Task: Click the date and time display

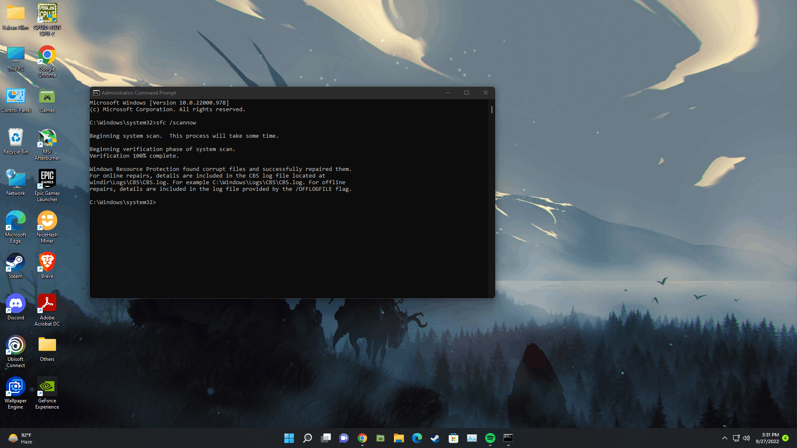Action: pyautogui.click(x=770, y=438)
